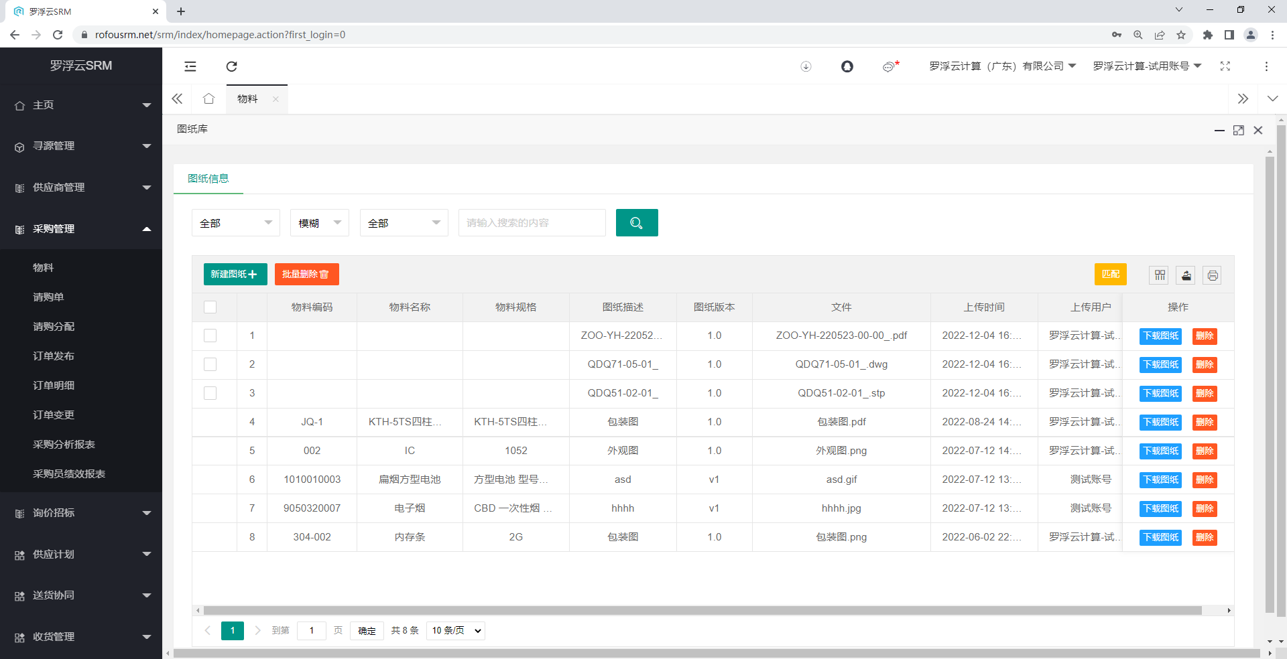Select 订单发布 in the sidebar menu
This screenshot has height=659, width=1287.
click(54, 356)
